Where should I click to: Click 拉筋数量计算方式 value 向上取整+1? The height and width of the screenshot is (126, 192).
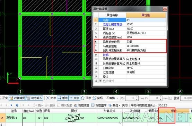pos(146,64)
